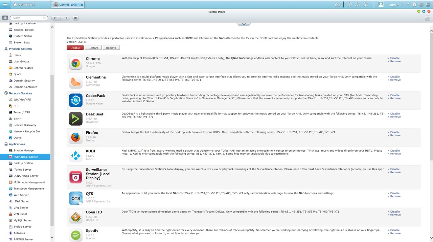Open the language globe icon
Image resolution: width=433 pixels, height=242 pixels.
coord(421,5)
